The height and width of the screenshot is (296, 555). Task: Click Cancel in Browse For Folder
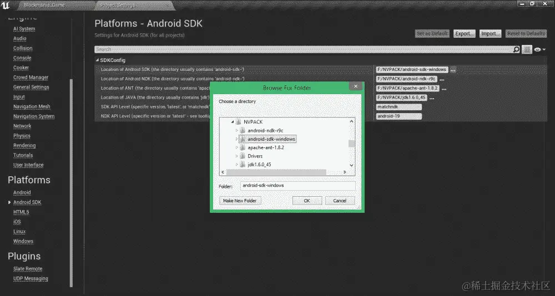[340, 201]
